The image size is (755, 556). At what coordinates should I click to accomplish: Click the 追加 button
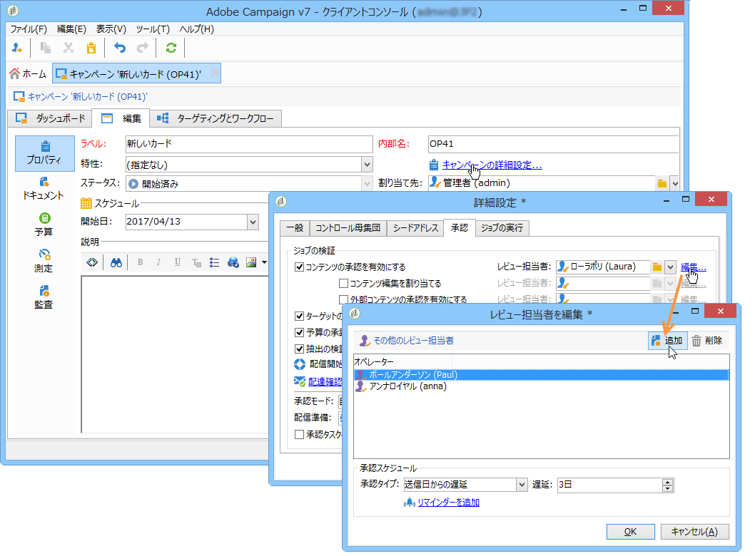pos(667,341)
